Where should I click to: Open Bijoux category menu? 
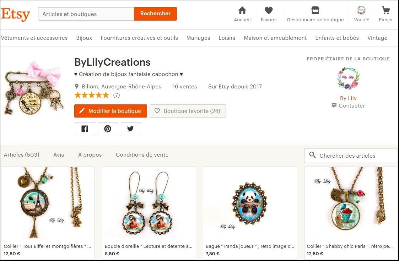pyautogui.click(x=84, y=38)
